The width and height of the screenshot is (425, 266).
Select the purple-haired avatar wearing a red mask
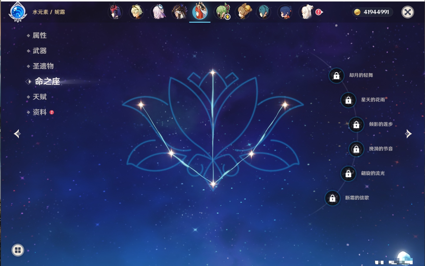[115, 12]
